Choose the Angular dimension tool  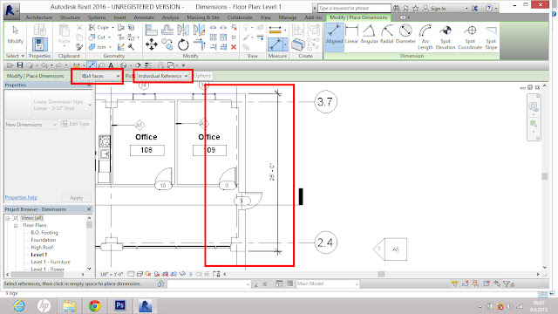369,35
